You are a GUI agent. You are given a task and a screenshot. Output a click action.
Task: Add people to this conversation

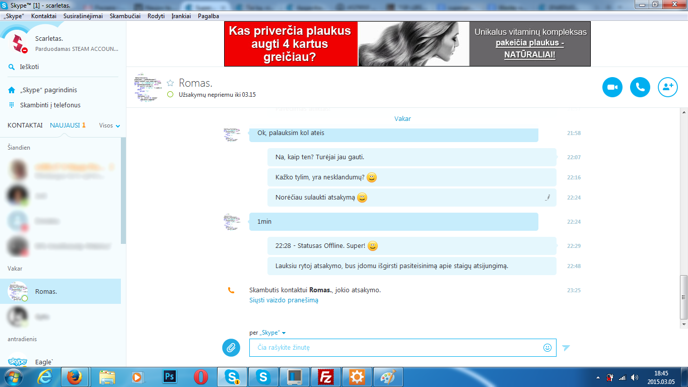[668, 87]
